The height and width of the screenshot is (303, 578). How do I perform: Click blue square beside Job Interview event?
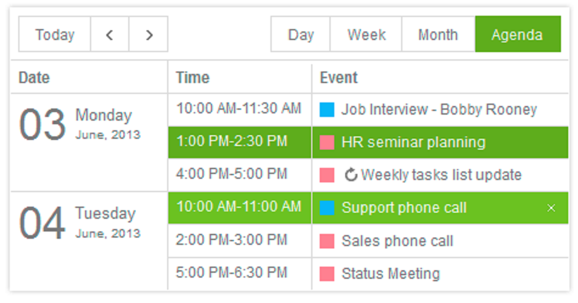click(327, 110)
